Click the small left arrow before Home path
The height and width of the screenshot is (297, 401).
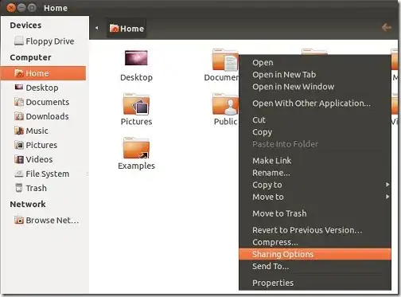tap(96, 28)
